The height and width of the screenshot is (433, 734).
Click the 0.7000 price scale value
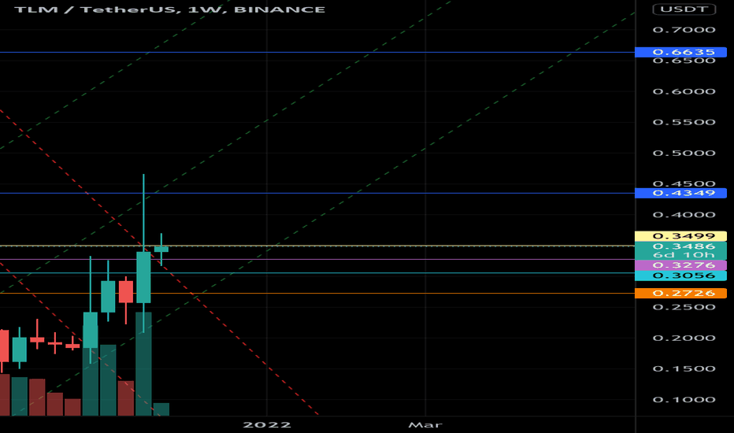[x=684, y=30]
